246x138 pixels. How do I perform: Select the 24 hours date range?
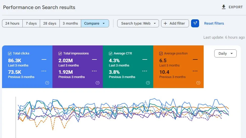point(12,23)
